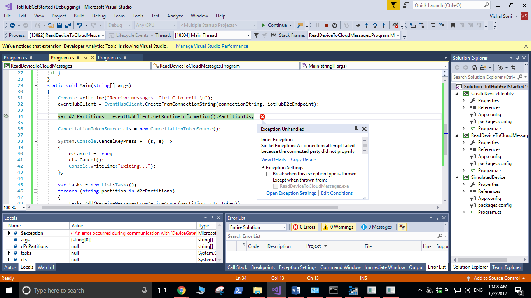531x298 pixels.
Task: Click the Save All toolbar icon
Action: click(67, 25)
